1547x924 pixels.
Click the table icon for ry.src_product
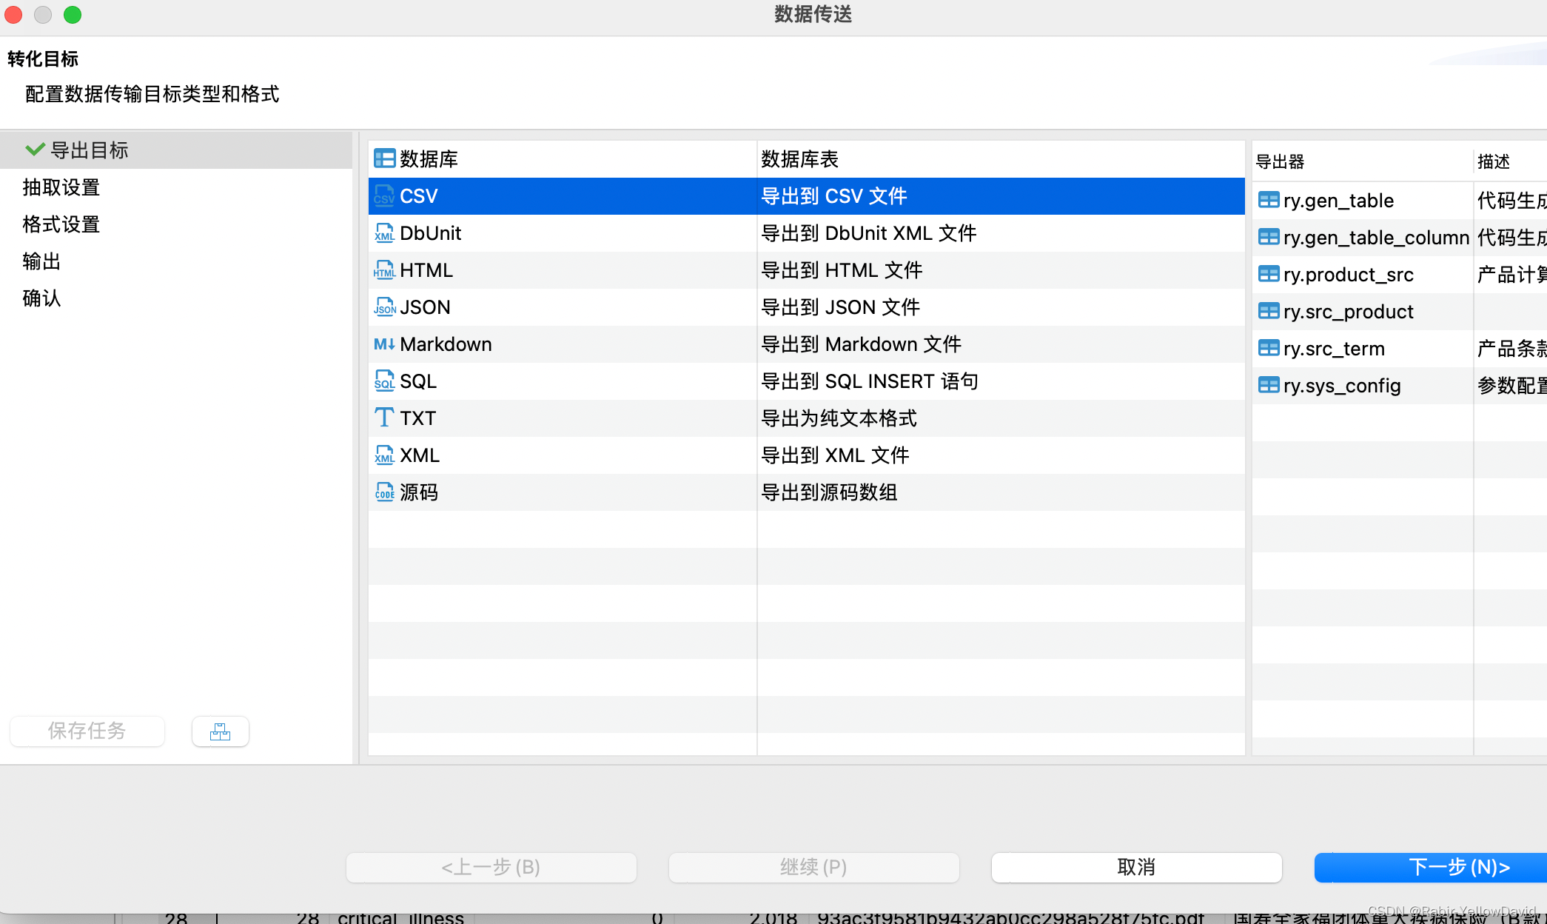pyautogui.click(x=1269, y=311)
